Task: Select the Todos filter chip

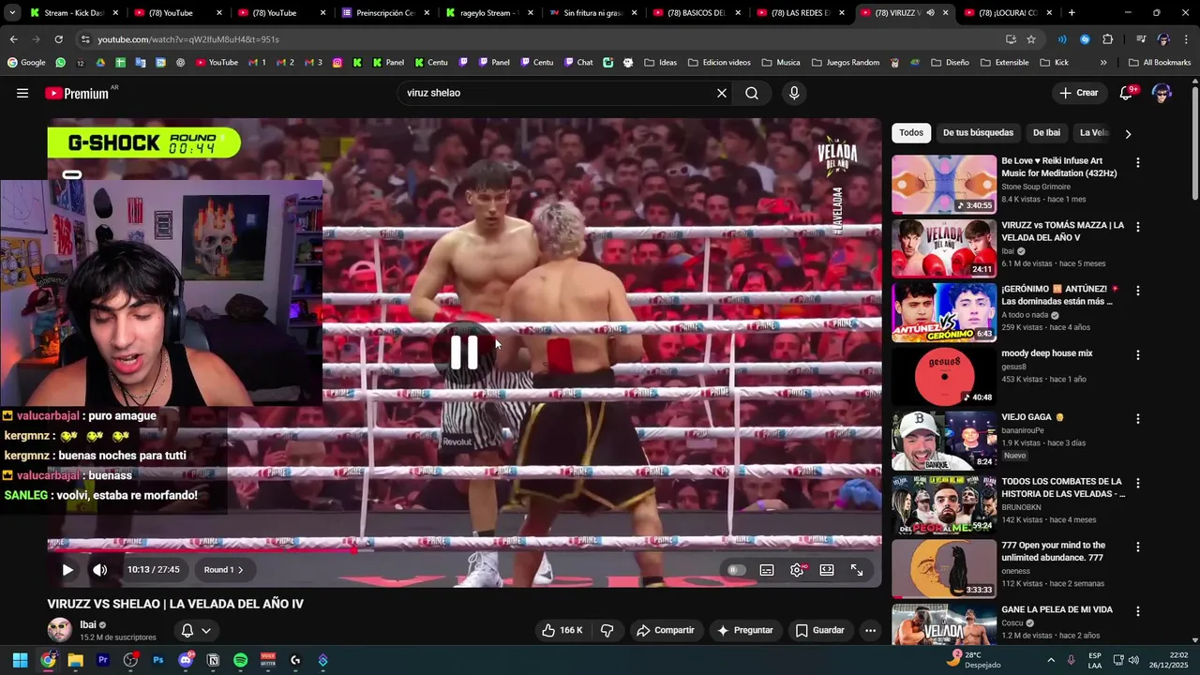Action: 911,133
